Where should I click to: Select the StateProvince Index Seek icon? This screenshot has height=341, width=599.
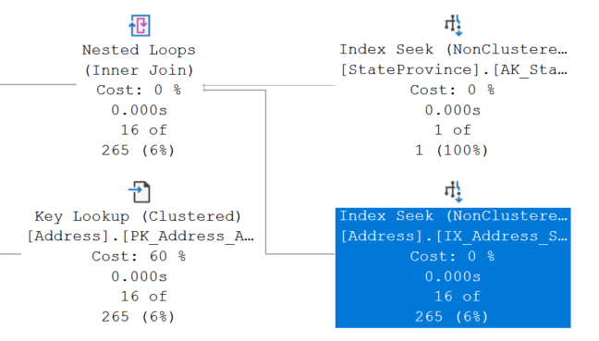pos(453,25)
